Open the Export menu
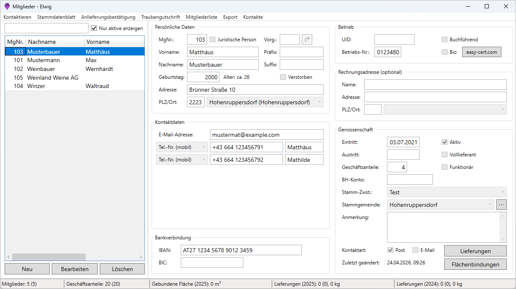Image resolution: width=516 pixels, height=289 pixels. [230, 17]
